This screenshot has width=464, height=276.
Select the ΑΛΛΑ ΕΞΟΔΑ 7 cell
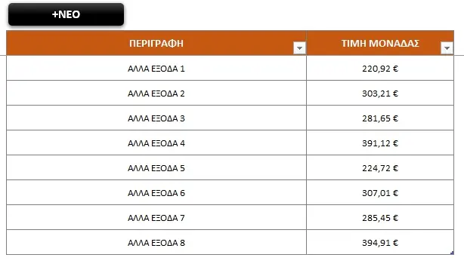tap(156, 217)
